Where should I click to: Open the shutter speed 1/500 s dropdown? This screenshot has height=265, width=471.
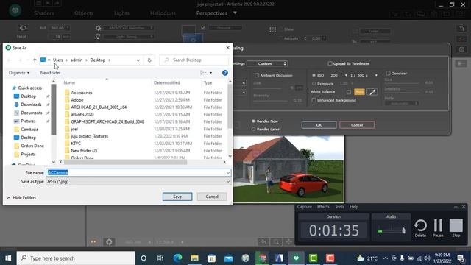pyautogui.click(x=376, y=75)
